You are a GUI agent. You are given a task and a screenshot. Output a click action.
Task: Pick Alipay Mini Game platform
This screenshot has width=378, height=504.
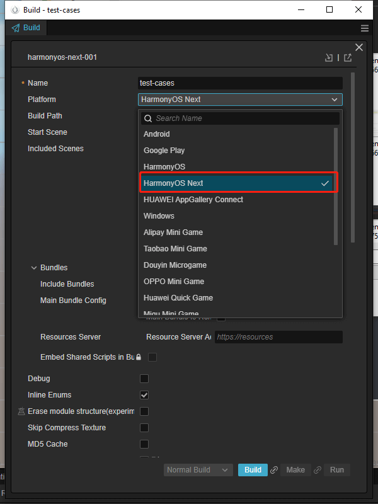pyautogui.click(x=238, y=232)
